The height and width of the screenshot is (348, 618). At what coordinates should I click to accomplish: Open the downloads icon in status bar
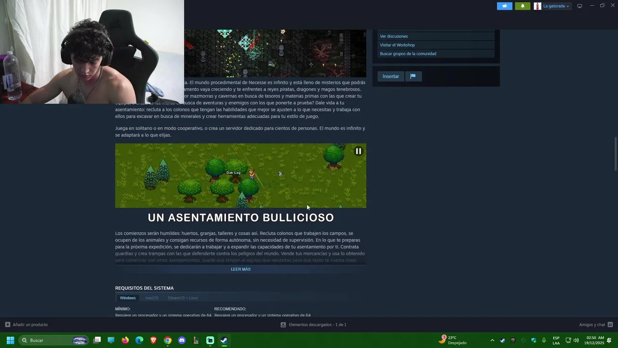point(283,325)
